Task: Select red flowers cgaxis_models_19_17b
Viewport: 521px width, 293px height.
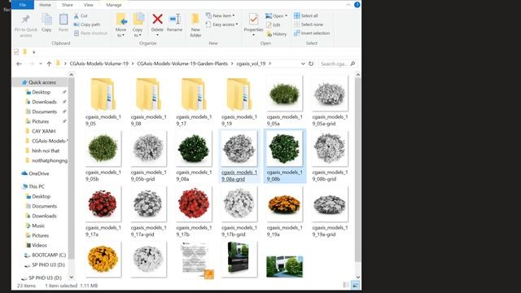Action: [x=194, y=212]
